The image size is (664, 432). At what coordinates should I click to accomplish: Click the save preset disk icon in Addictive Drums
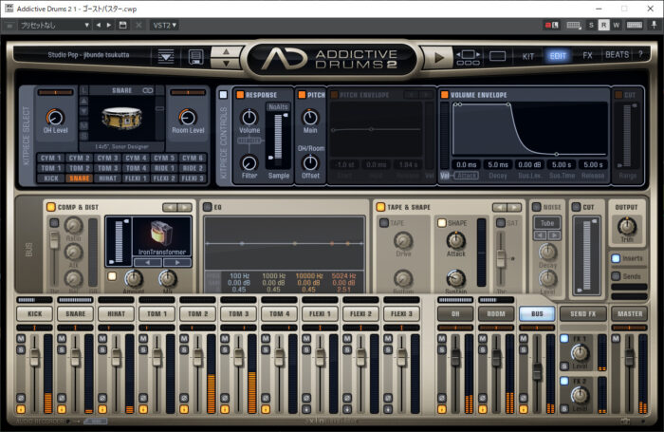coord(195,56)
